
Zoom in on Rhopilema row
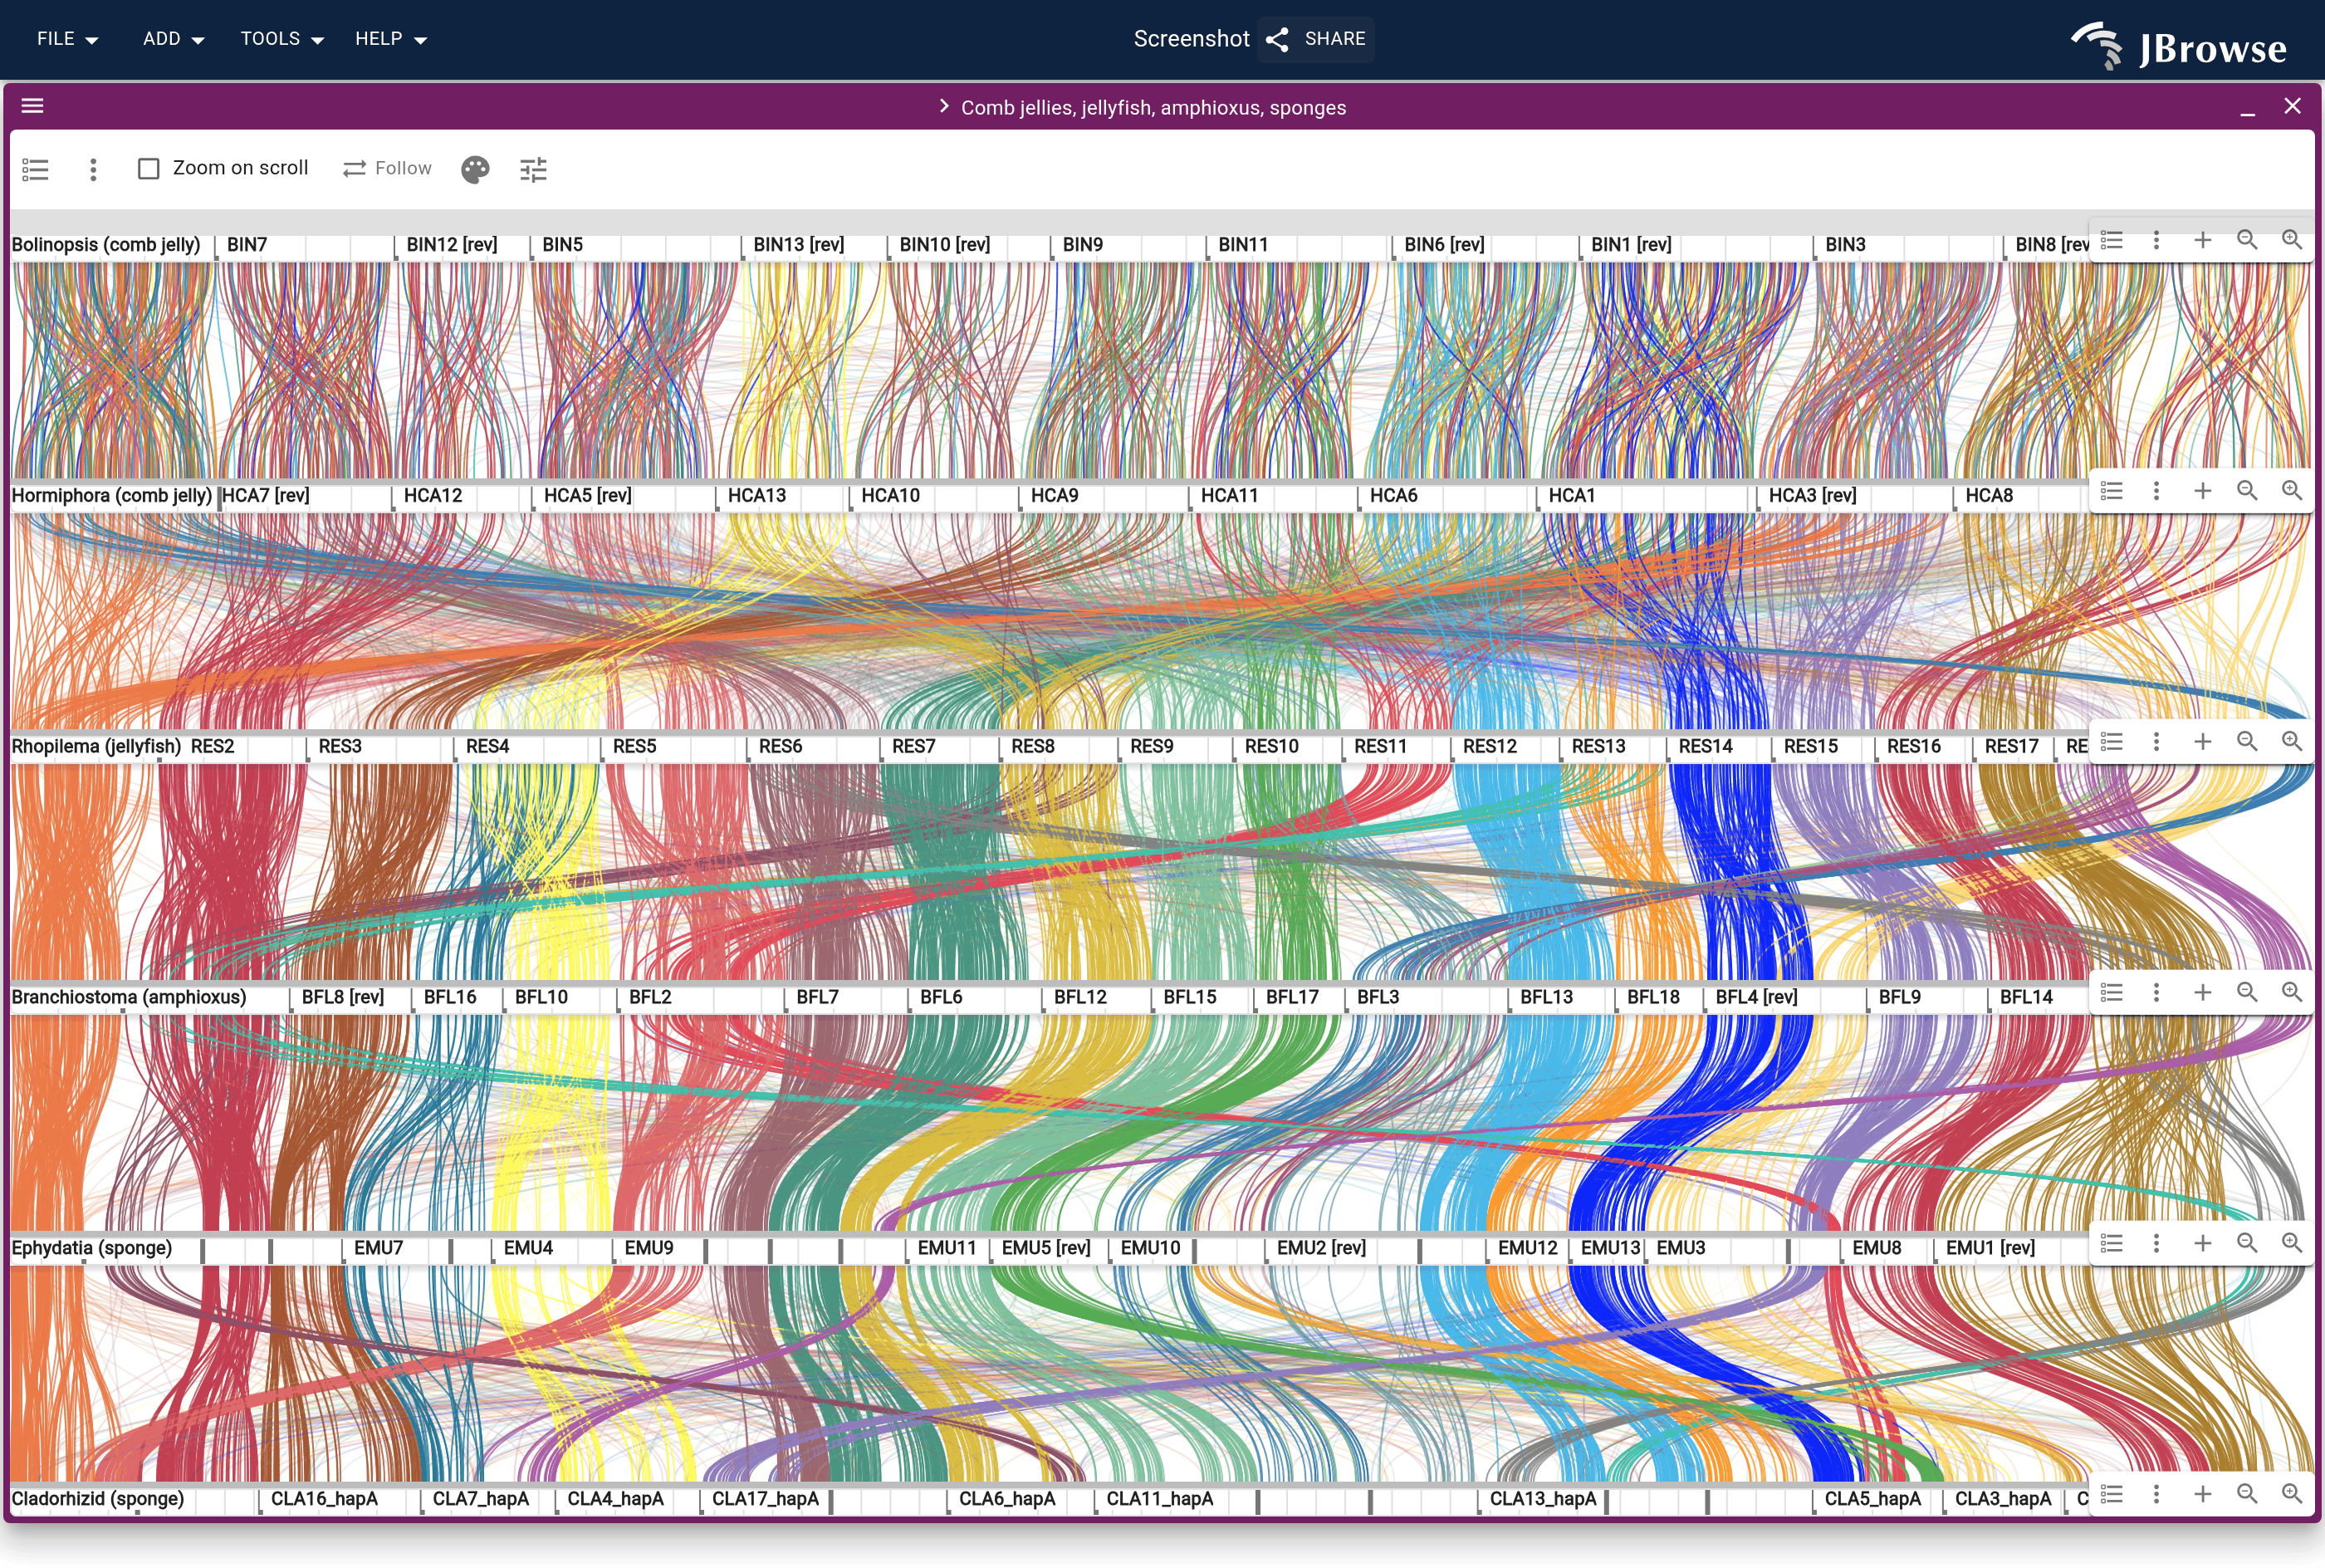point(2292,742)
